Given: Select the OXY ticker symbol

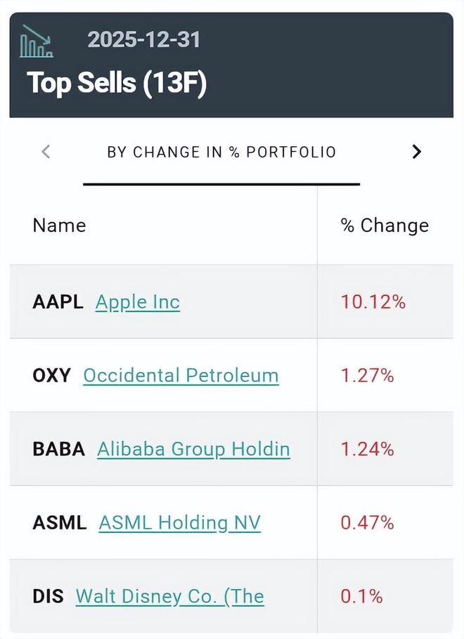Looking at the screenshot, I should (x=51, y=375).
